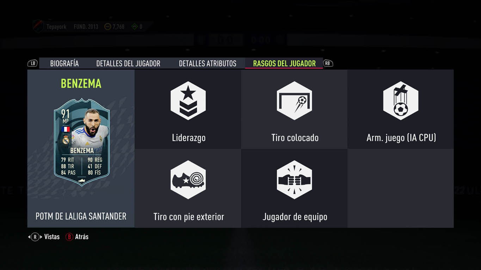Click the club crest next to Tepayork
Image resolution: width=481 pixels, height=270 pixels.
38,26
